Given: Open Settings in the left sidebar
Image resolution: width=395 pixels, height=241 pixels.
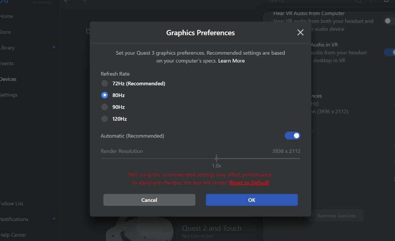Looking at the screenshot, I should 9,95.
